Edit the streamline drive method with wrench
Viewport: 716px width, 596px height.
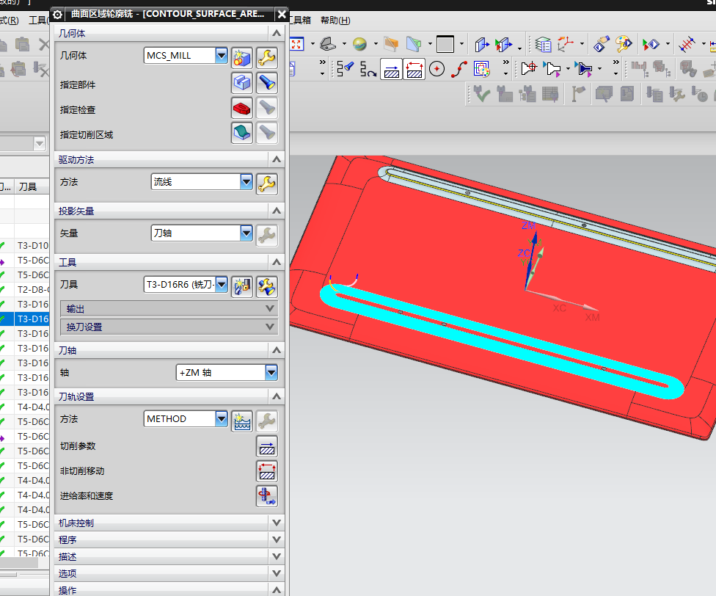(x=267, y=184)
